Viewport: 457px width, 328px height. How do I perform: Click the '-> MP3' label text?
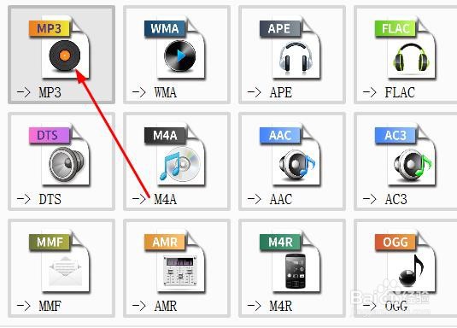point(39,92)
